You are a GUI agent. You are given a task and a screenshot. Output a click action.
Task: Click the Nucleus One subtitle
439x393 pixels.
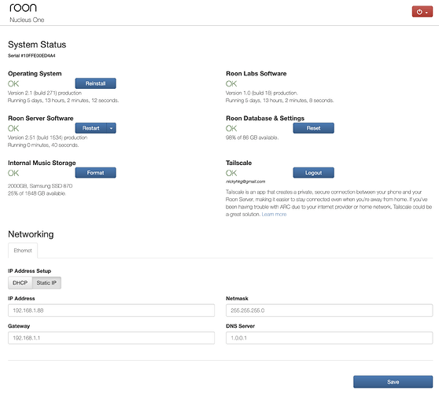tap(27, 20)
